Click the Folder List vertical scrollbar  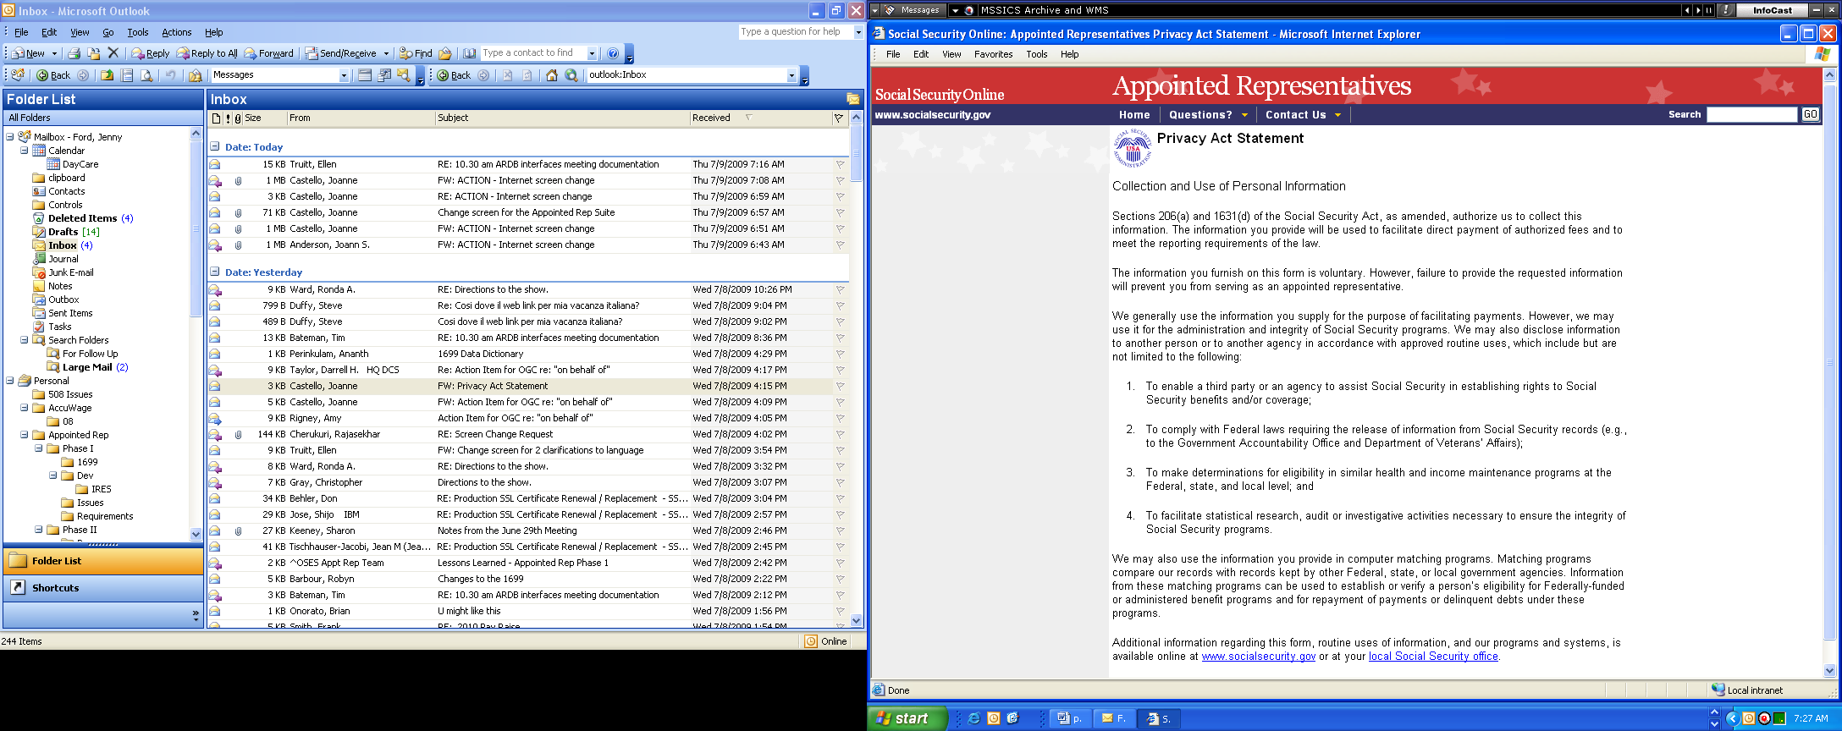[196, 333]
